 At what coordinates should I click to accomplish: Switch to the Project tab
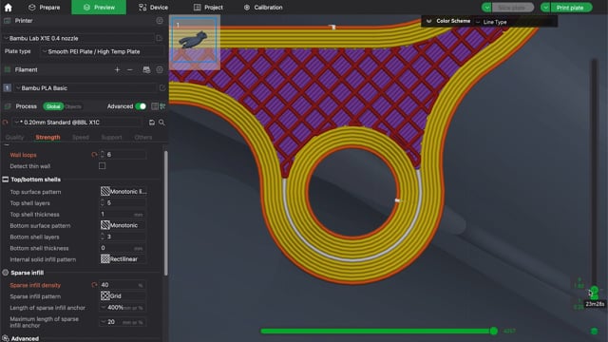(208, 8)
